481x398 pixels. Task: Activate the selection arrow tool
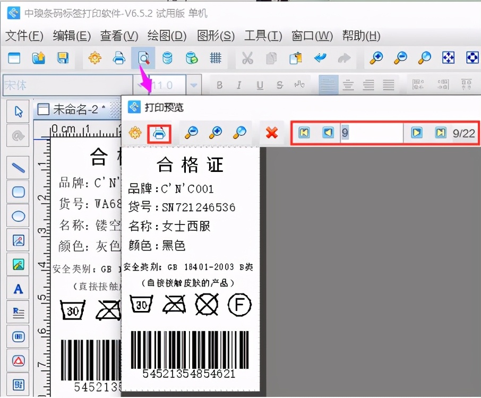[18, 112]
